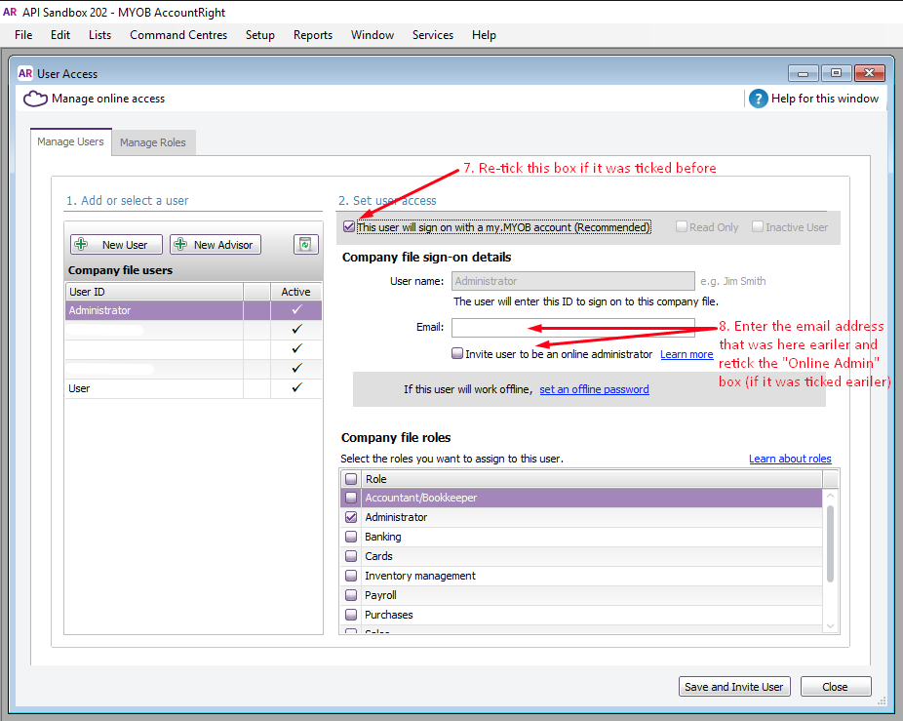Tick the select-all checkbox in Role header
The image size is (903, 721).
(351, 479)
